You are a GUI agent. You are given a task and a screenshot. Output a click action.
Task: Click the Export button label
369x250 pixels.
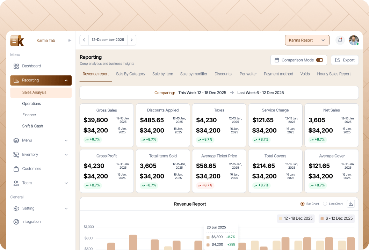pyautogui.click(x=348, y=60)
